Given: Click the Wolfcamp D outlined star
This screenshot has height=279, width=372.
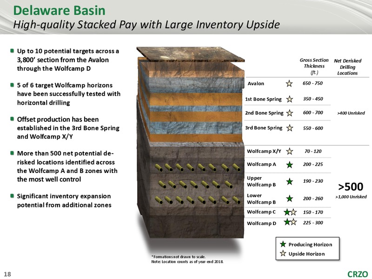Looking at the screenshot, I should [293, 222].
